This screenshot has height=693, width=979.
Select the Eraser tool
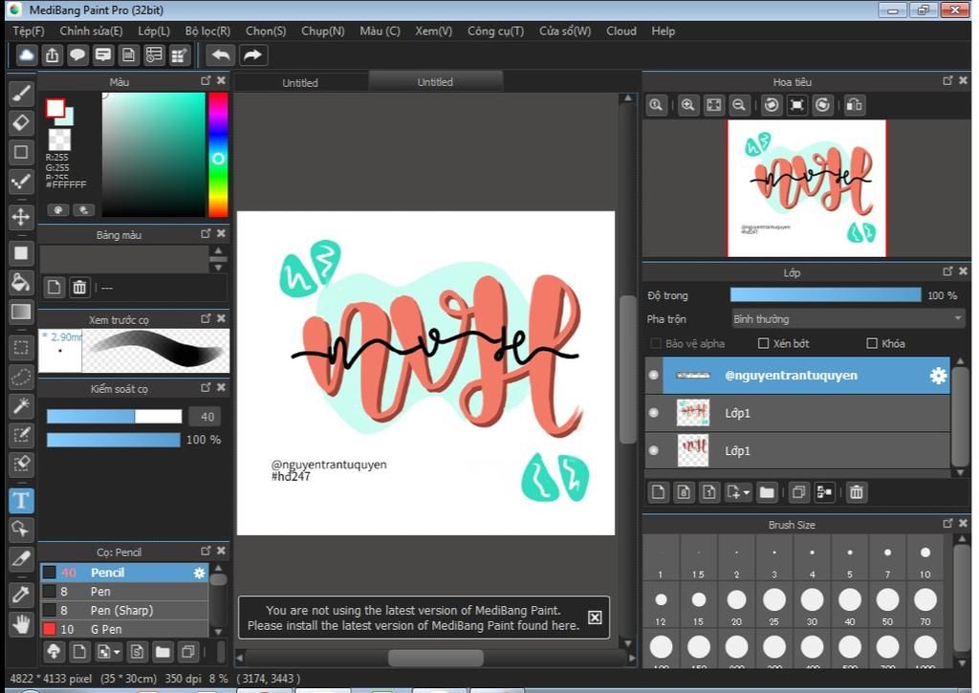(21, 123)
